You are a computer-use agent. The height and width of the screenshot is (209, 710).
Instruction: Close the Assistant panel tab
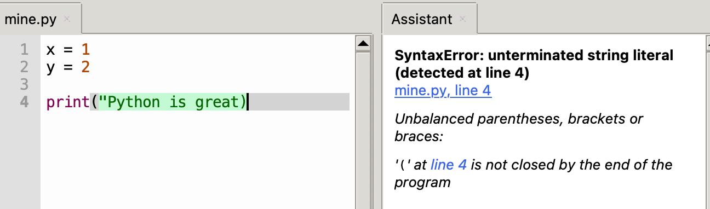tap(462, 19)
